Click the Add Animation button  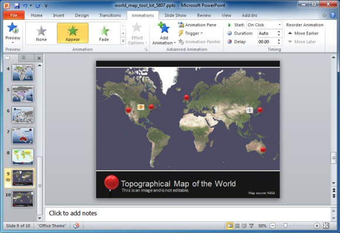point(164,33)
